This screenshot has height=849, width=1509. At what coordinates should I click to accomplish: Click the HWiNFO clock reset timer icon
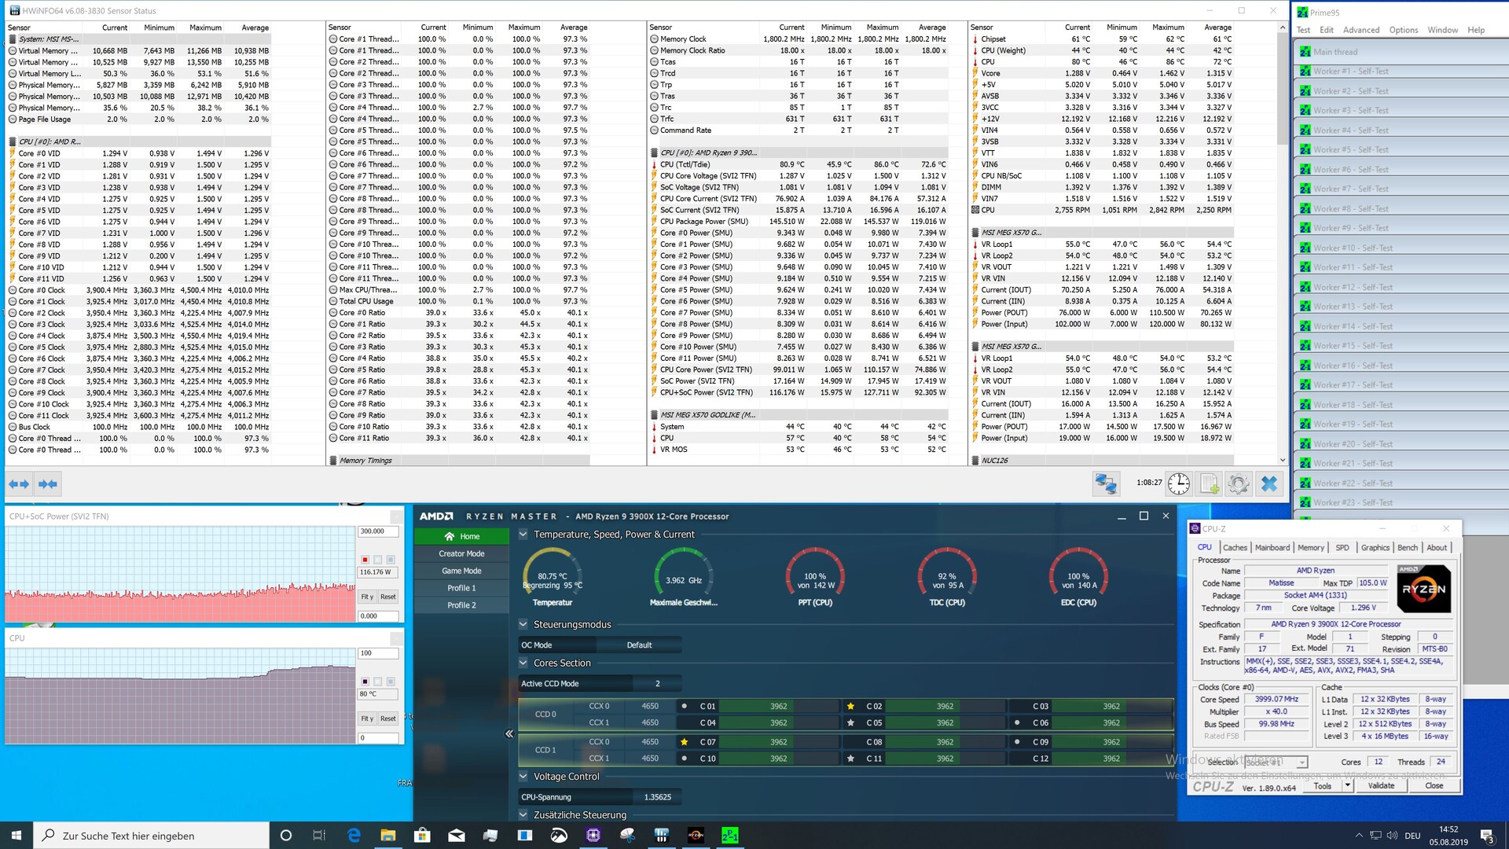[x=1178, y=483]
